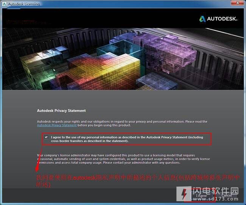Click the Autodesk logo in the header

click(218, 19)
